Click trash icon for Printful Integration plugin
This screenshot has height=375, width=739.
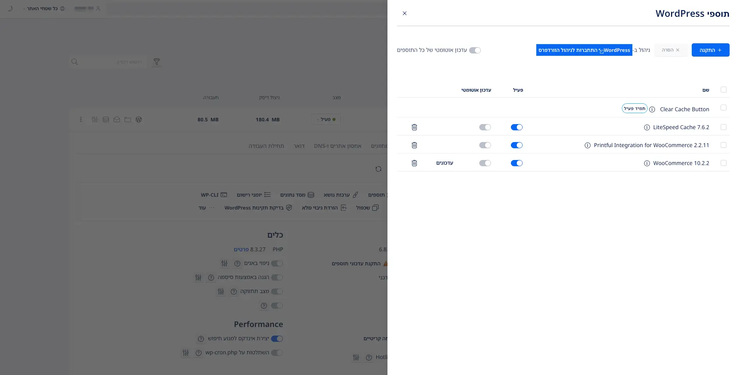(x=414, y=145)
